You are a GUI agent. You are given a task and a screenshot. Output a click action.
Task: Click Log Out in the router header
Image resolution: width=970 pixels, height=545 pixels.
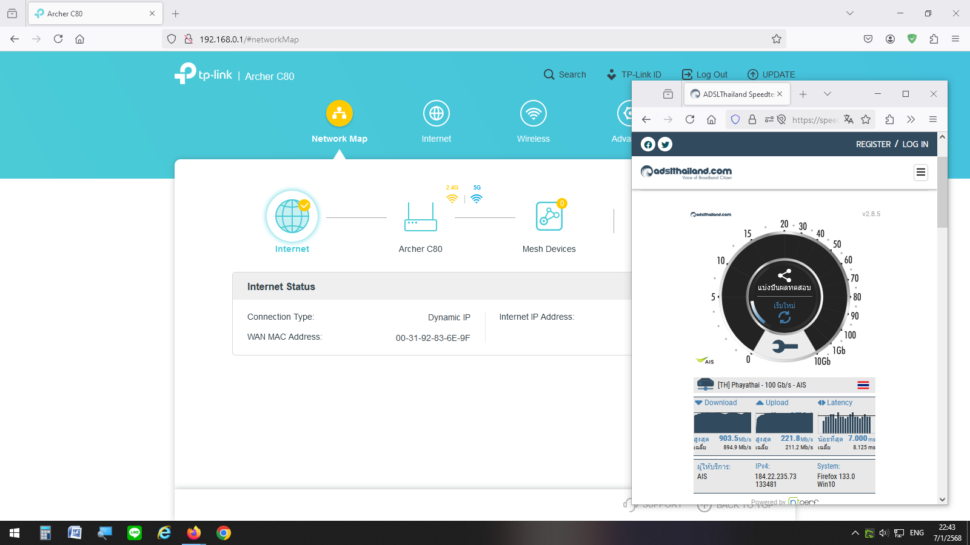[705, 74]
